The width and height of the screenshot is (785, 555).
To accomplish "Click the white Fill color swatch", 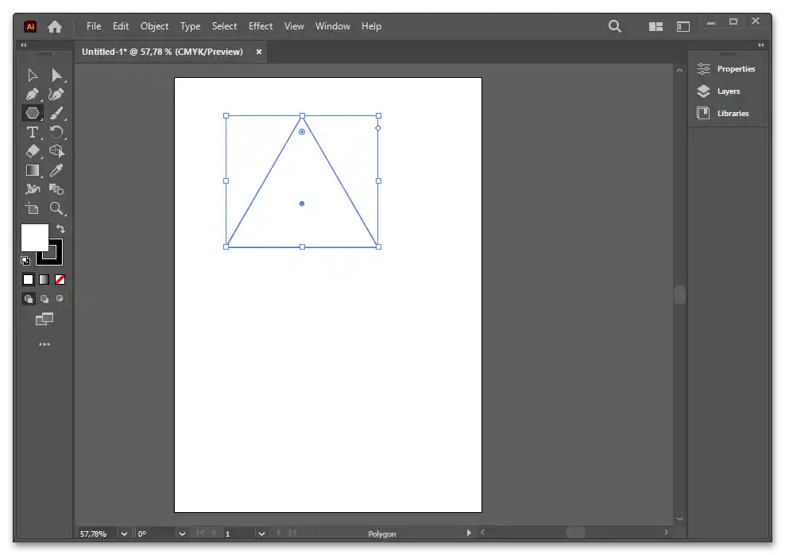I will coord(33,236).
